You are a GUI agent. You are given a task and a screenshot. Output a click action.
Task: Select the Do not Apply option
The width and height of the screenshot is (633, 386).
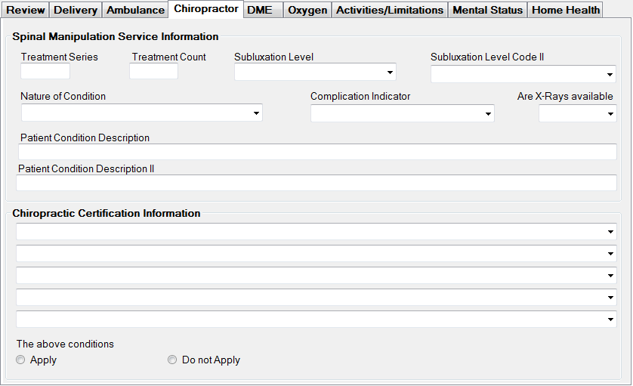point(172,360)
